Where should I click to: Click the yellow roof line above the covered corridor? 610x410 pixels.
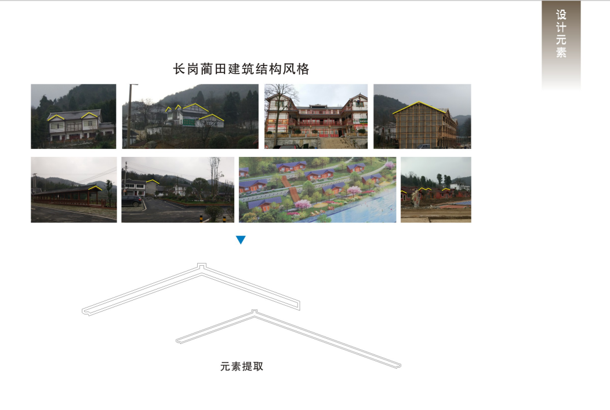pyautogui.click(x=95, y=187)
